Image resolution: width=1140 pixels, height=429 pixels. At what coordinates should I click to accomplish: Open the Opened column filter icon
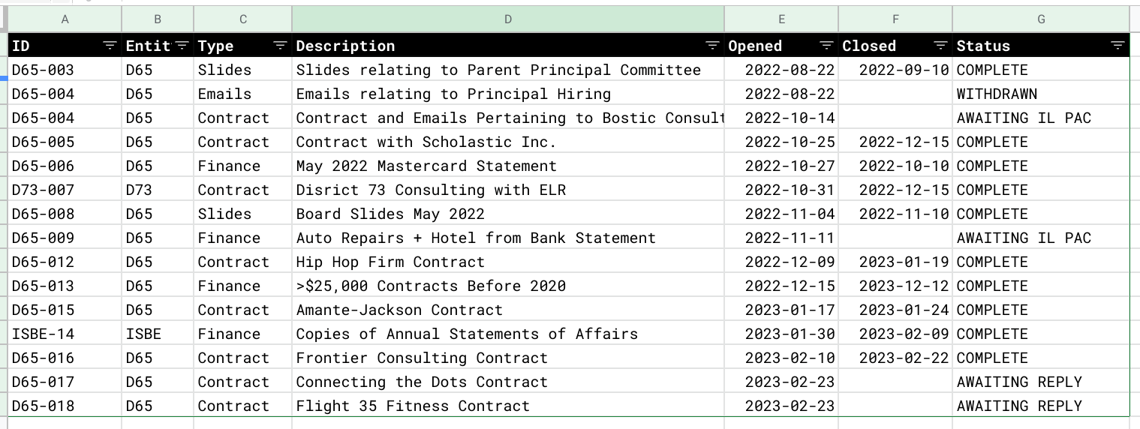pos(826,46)
